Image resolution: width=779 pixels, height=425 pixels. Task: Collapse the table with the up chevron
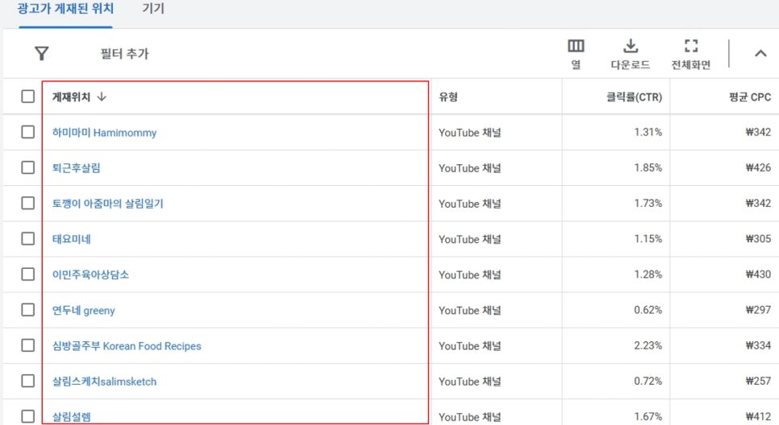pos(760,53)
